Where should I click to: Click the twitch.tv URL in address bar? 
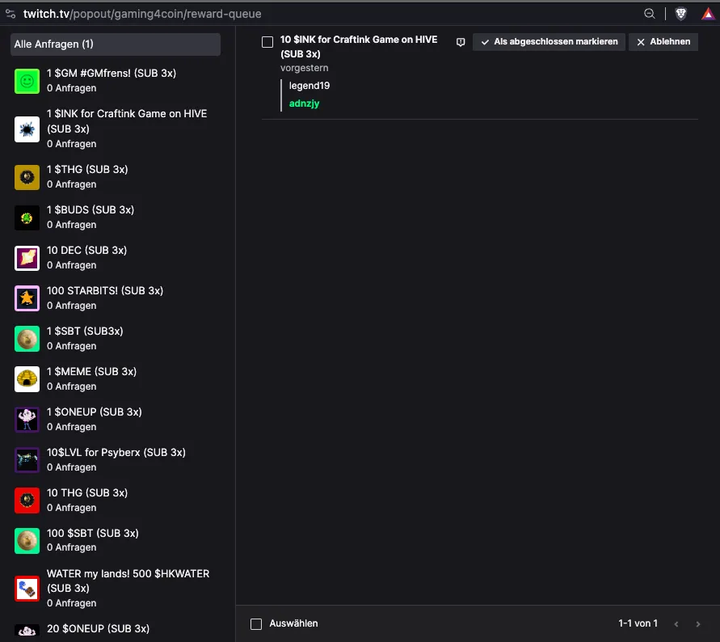click(x=142, y=14)
